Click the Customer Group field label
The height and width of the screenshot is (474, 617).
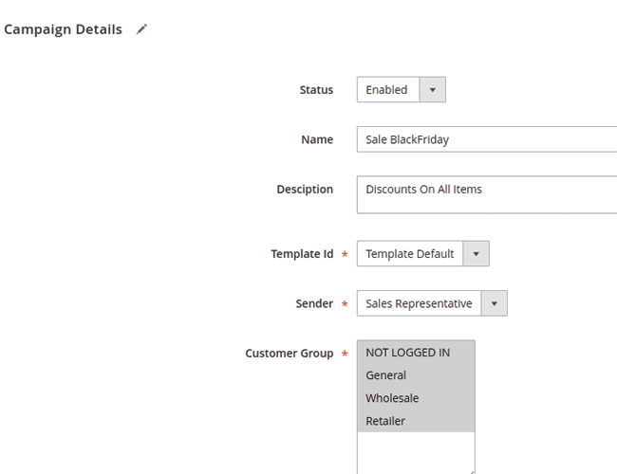point(290,354)
